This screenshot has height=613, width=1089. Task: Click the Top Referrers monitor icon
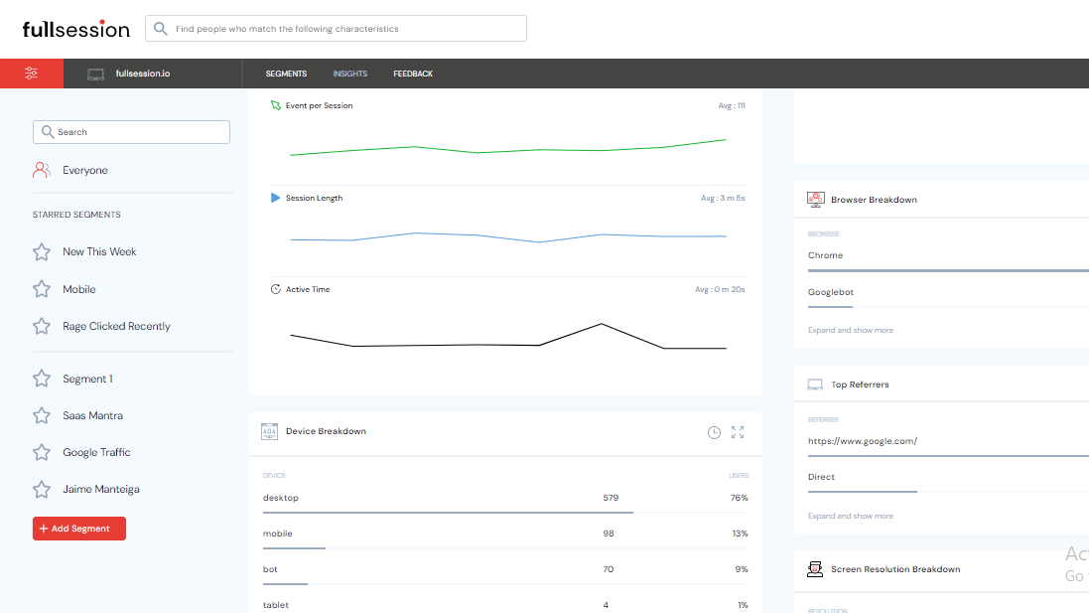click(x=815, y=383)
